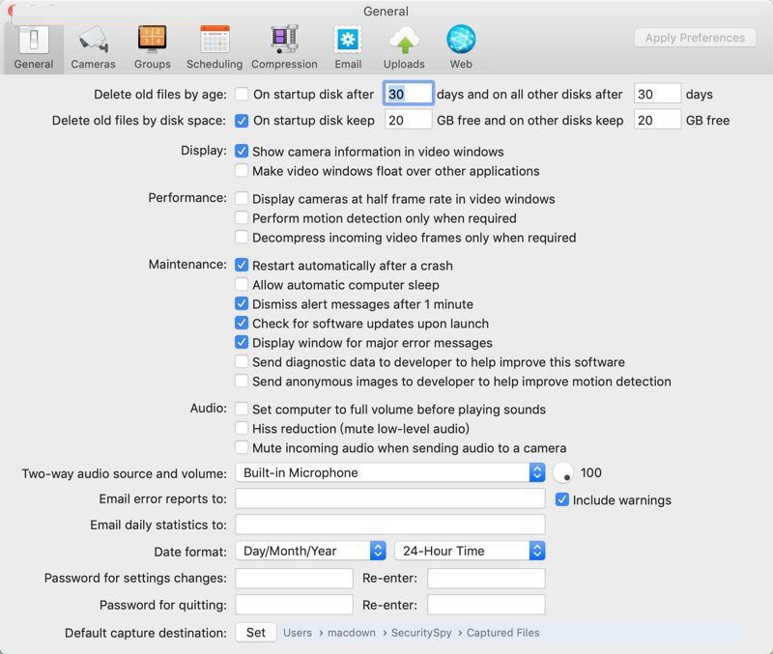
Task: Enable Set computer to full volume option
Action: pos(242,409)
